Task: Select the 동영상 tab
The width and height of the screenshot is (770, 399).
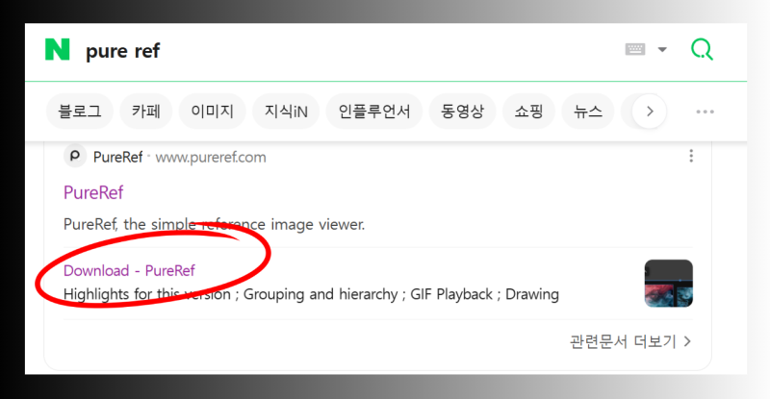Action: 462,112
